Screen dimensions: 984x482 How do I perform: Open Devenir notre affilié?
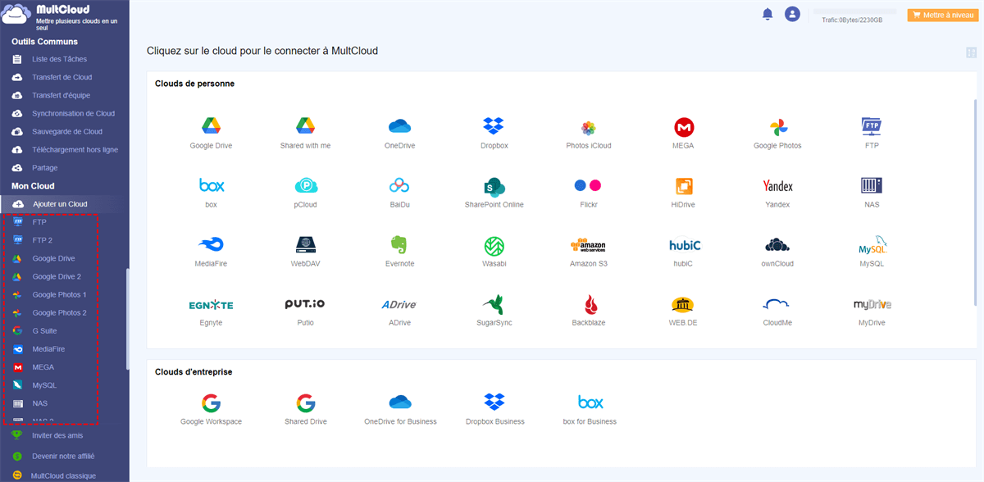(64, 455)
